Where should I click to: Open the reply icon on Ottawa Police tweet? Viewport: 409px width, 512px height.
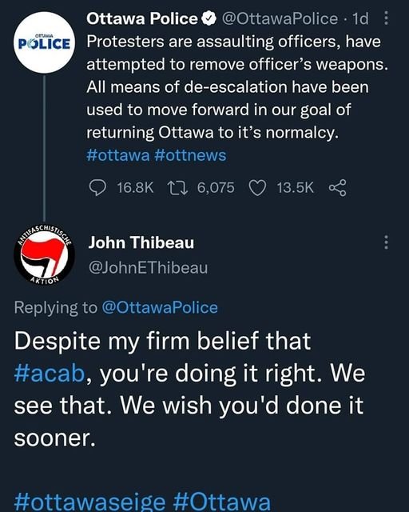[x=97, y=188]
